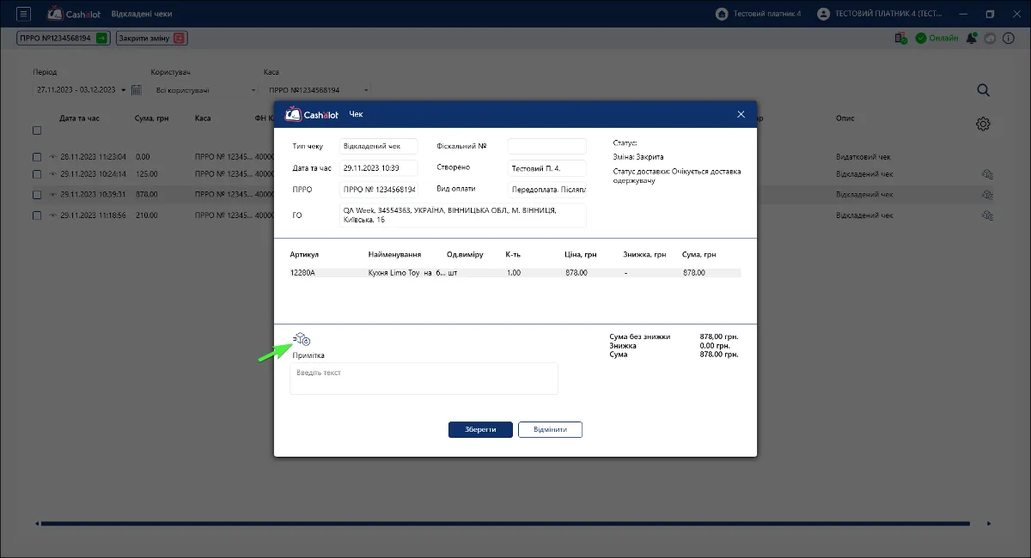Click the notifications bell icon
The width and height of the screenshot is (1031, 558).
(x=971, y=38)
